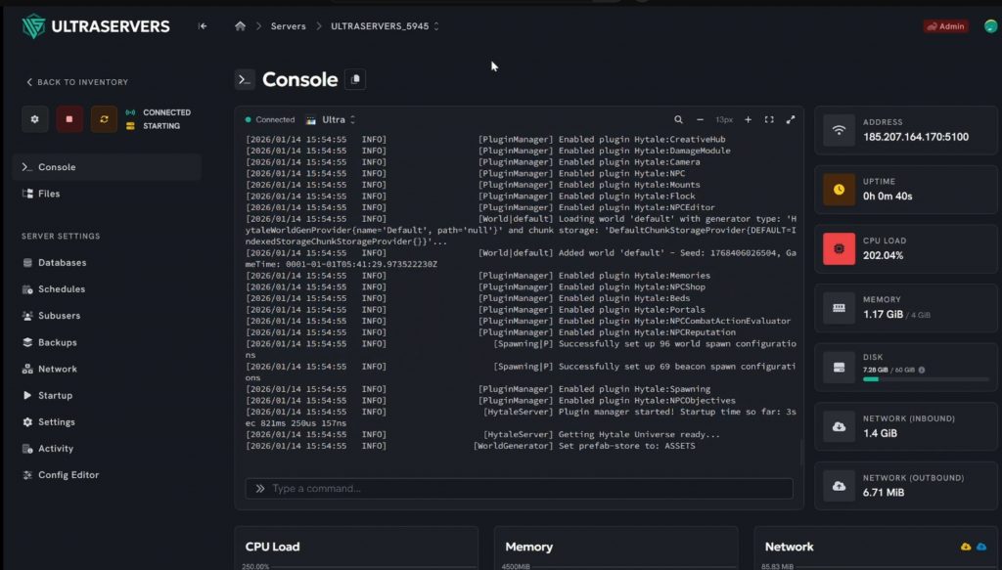Go to home via breadcrumb icon
1002x570 pixels.
[241, 26]
